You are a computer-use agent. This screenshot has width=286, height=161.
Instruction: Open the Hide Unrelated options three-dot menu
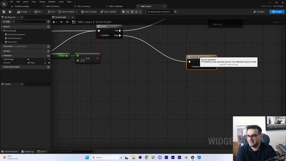pyautogui.click(x=76, y=12)
